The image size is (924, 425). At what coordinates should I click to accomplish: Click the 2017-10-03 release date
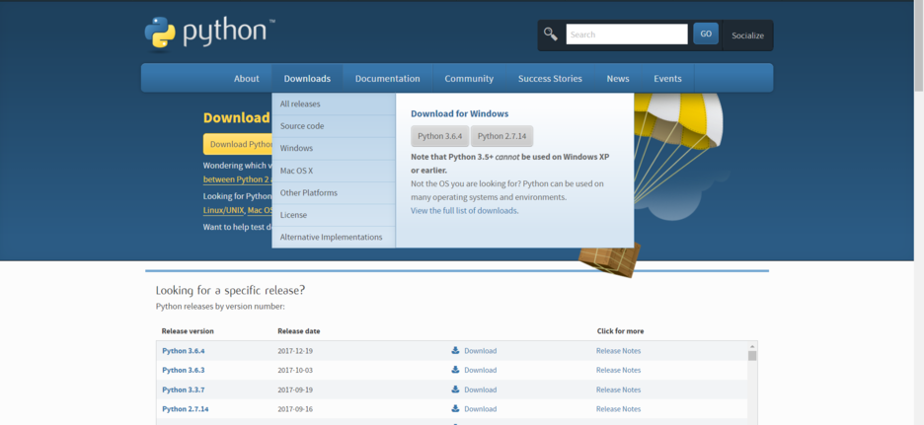point(295,370)
